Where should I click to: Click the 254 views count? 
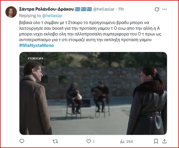click(x=130, y=142)
